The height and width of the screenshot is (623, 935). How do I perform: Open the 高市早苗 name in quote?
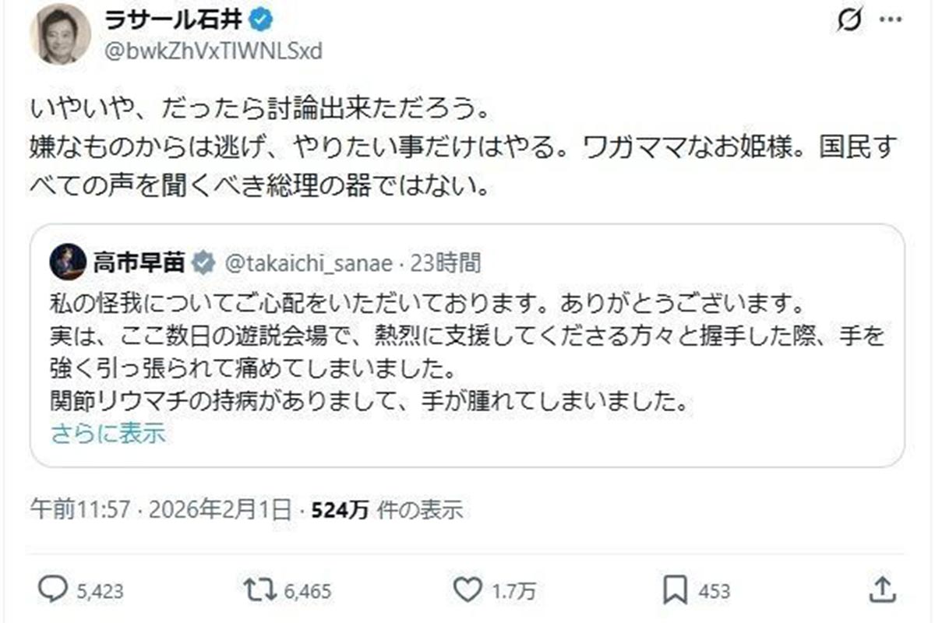(139, 262)
